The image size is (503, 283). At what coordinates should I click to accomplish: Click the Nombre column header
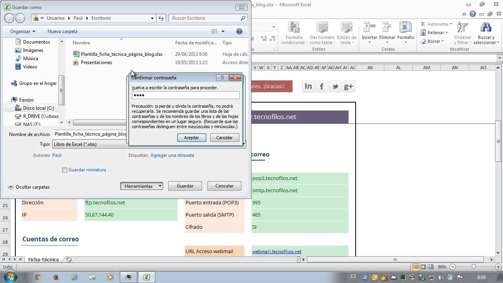(81, 43)
